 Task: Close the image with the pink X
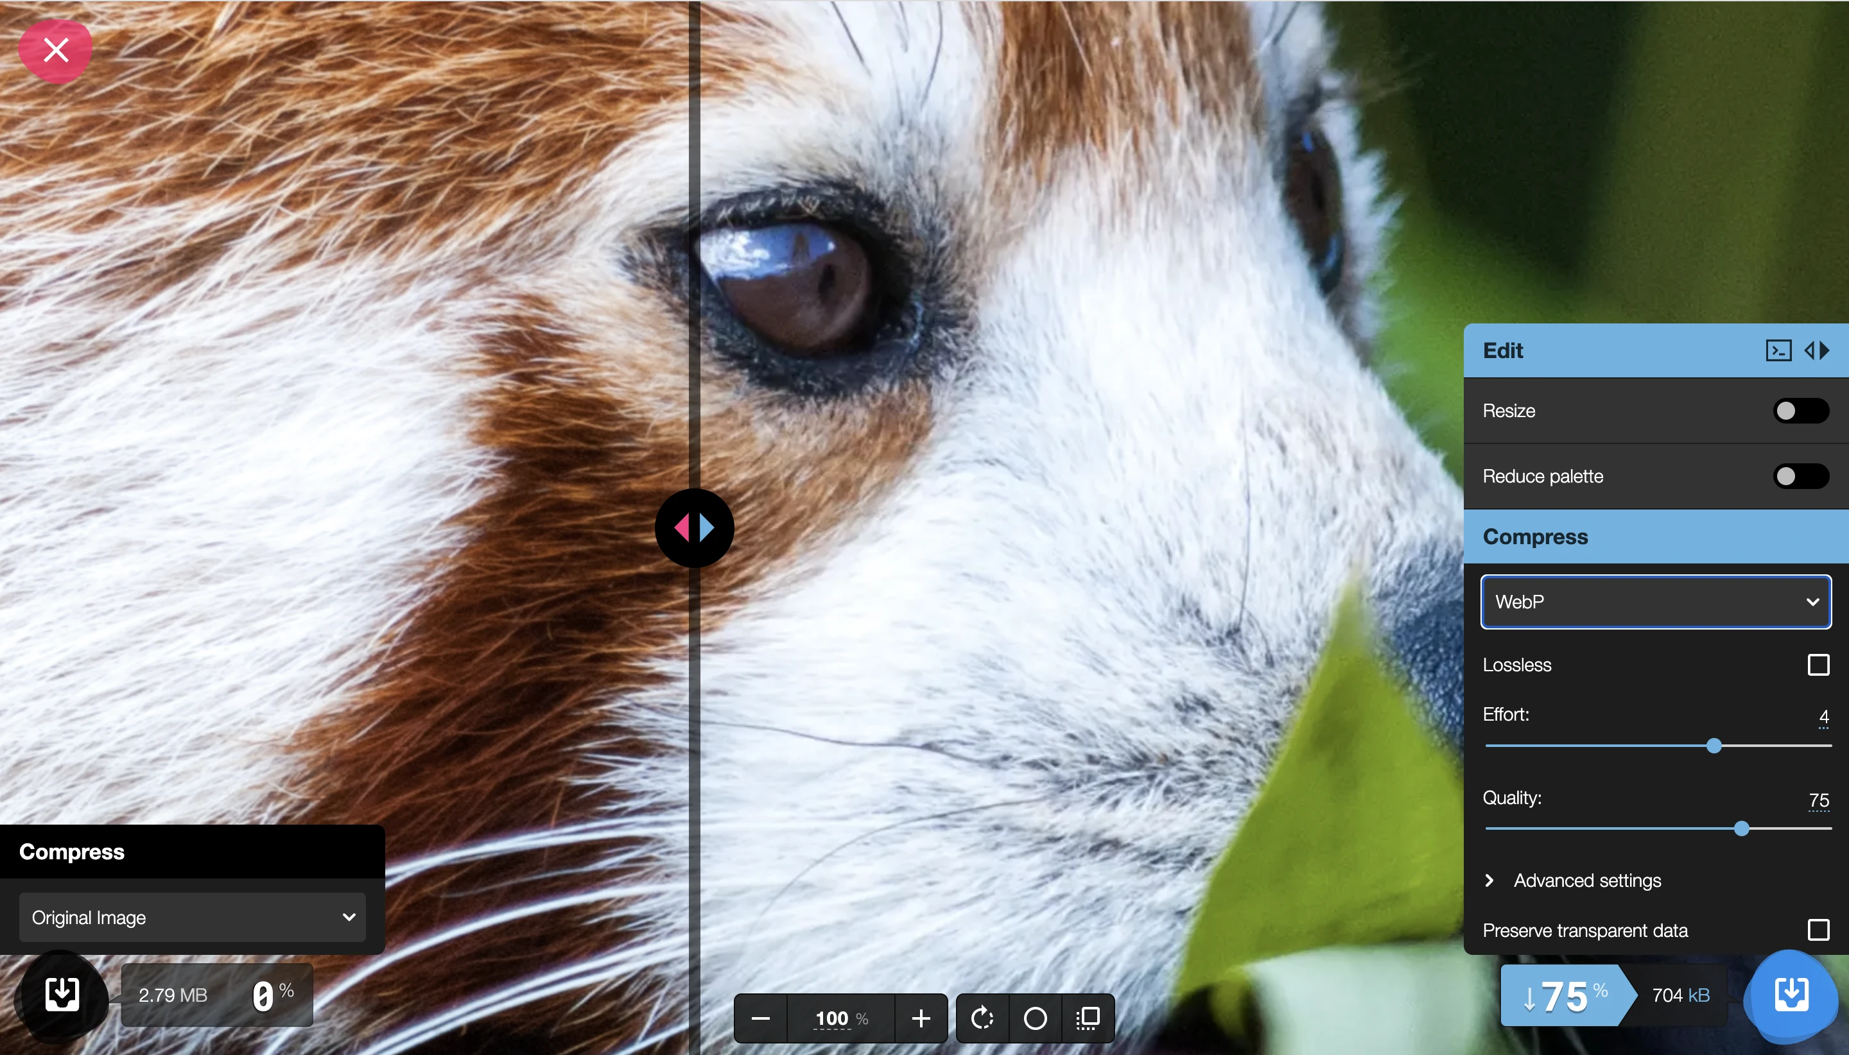[x=56, y=51]
